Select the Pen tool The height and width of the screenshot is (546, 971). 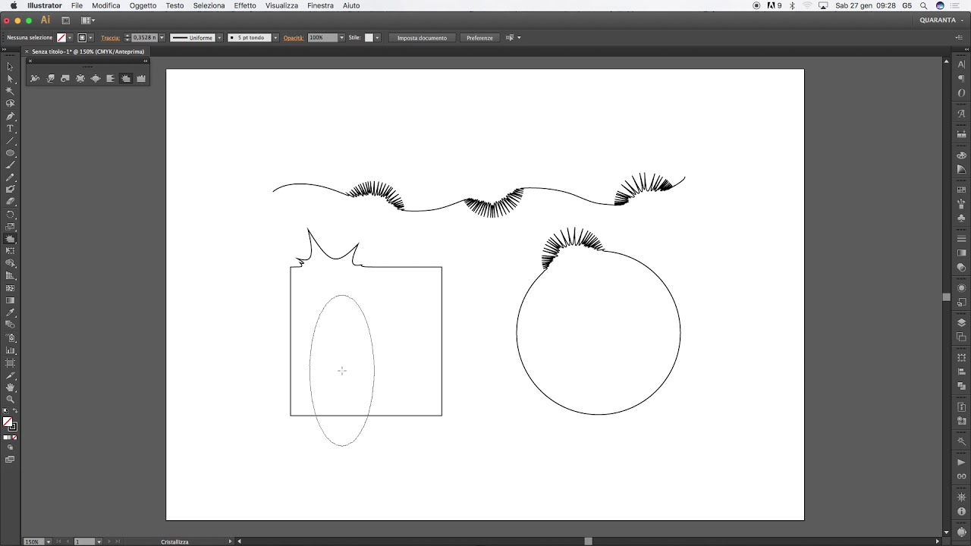(10, 116)
